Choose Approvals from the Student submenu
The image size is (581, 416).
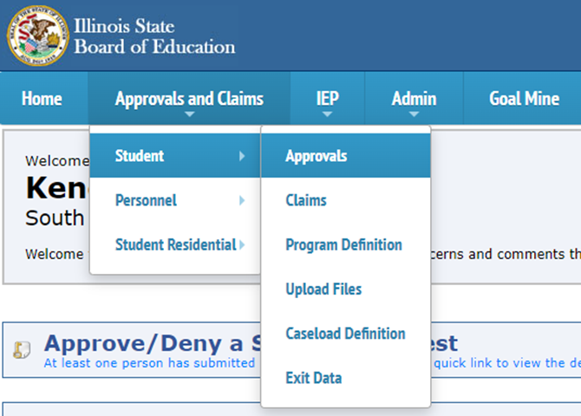click(x=317, y=156)
